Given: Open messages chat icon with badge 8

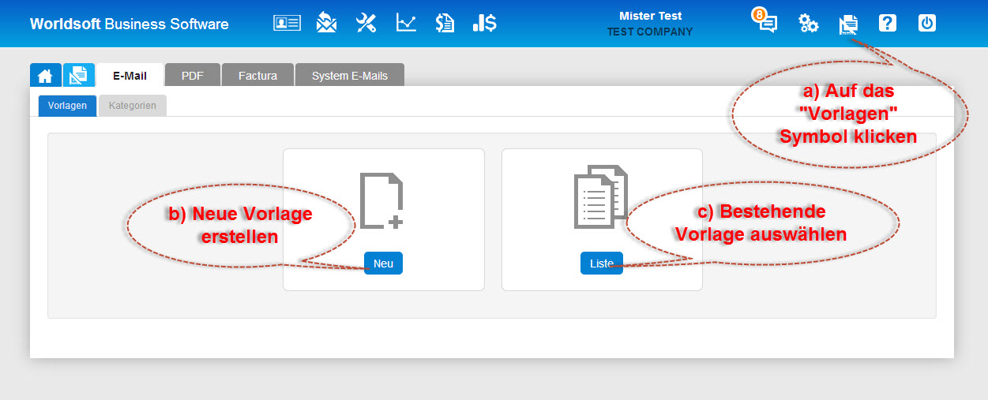Looking at the screenshot, I should (767, 23).
